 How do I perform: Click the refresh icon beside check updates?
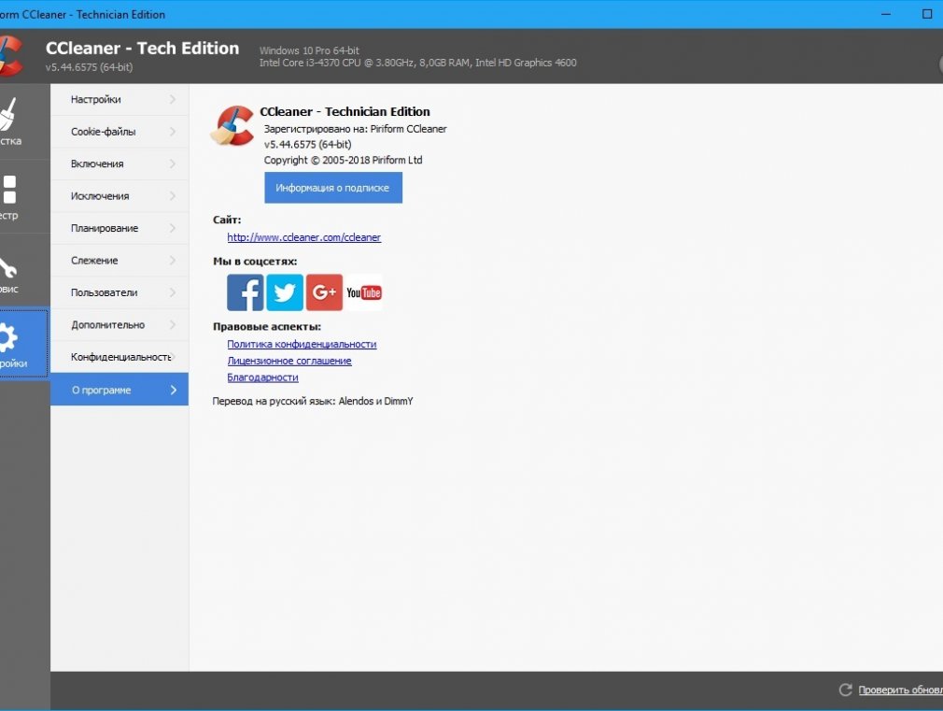[846, 690]
